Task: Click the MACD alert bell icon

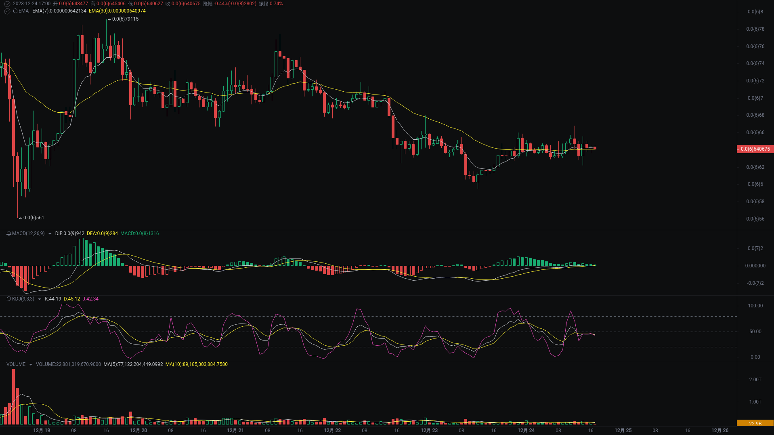Action: [9, 233]
